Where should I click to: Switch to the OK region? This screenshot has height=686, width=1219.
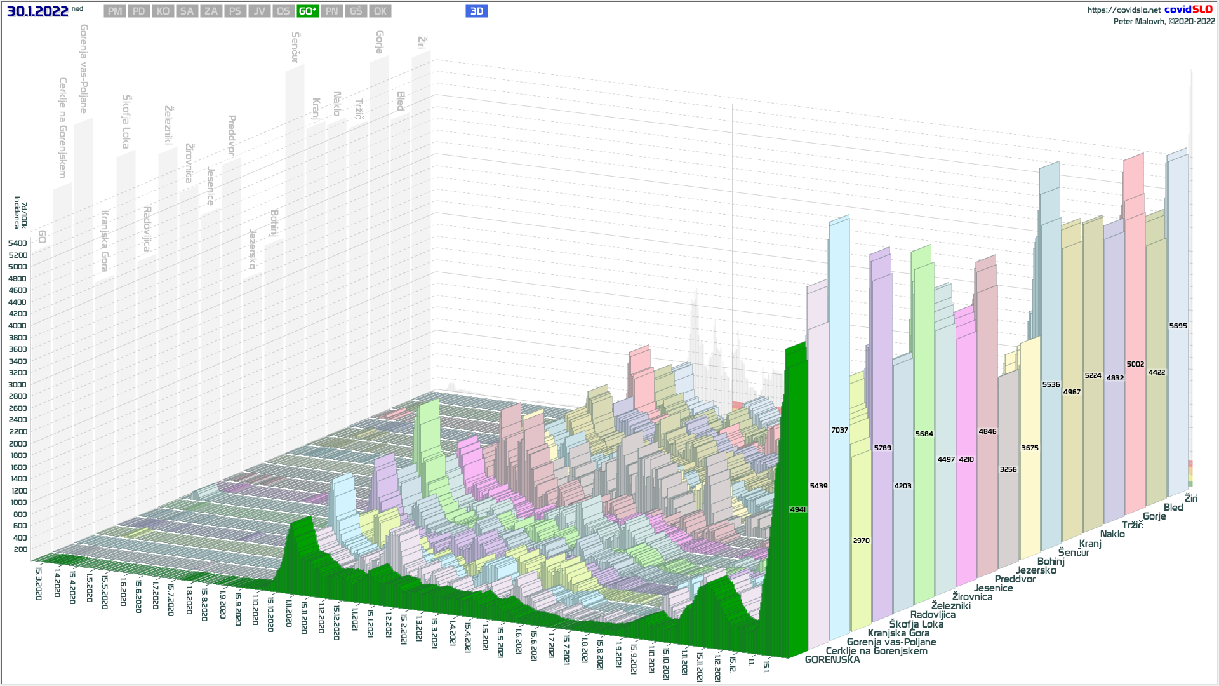(380, 11)
